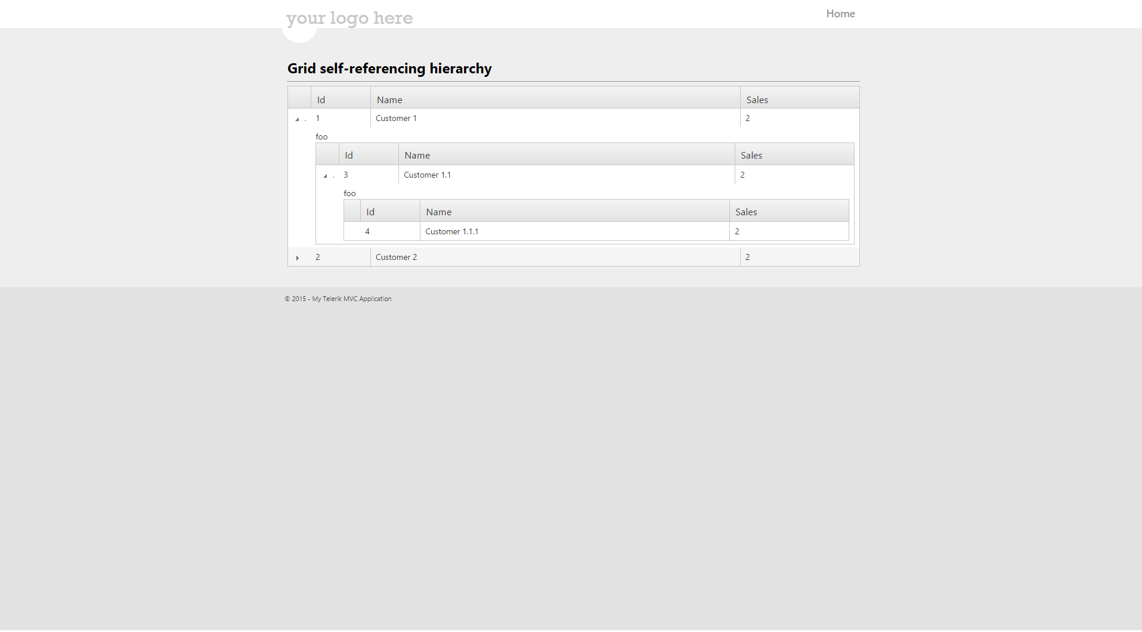This screenshot has height=632, width=1142.
Task: Click the Id header of outer grid
Action: pyautogui.click(x=341, y=98)
